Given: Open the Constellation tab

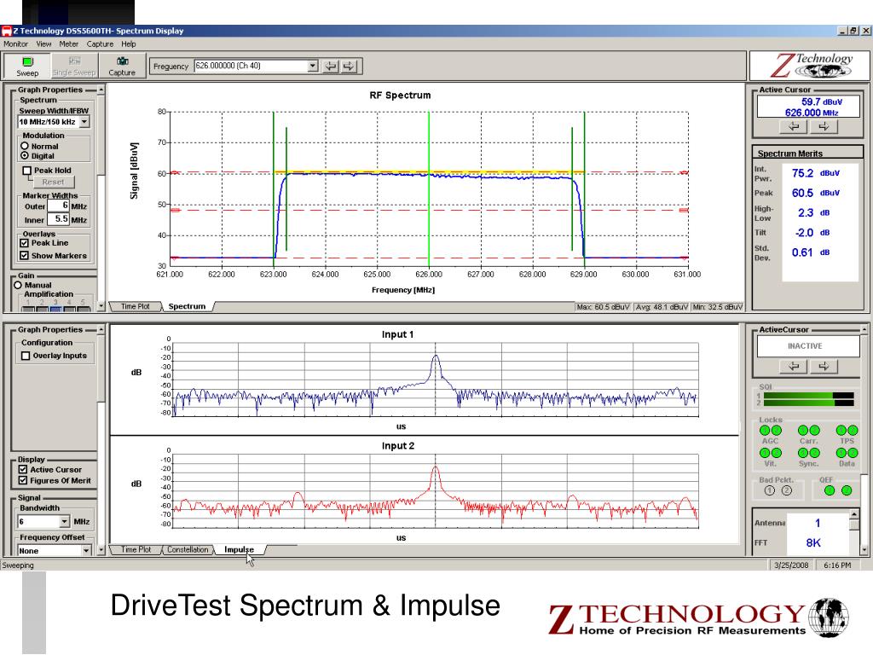Looking at the screenshot, I should pyautogui.click(x=188, y=550).
